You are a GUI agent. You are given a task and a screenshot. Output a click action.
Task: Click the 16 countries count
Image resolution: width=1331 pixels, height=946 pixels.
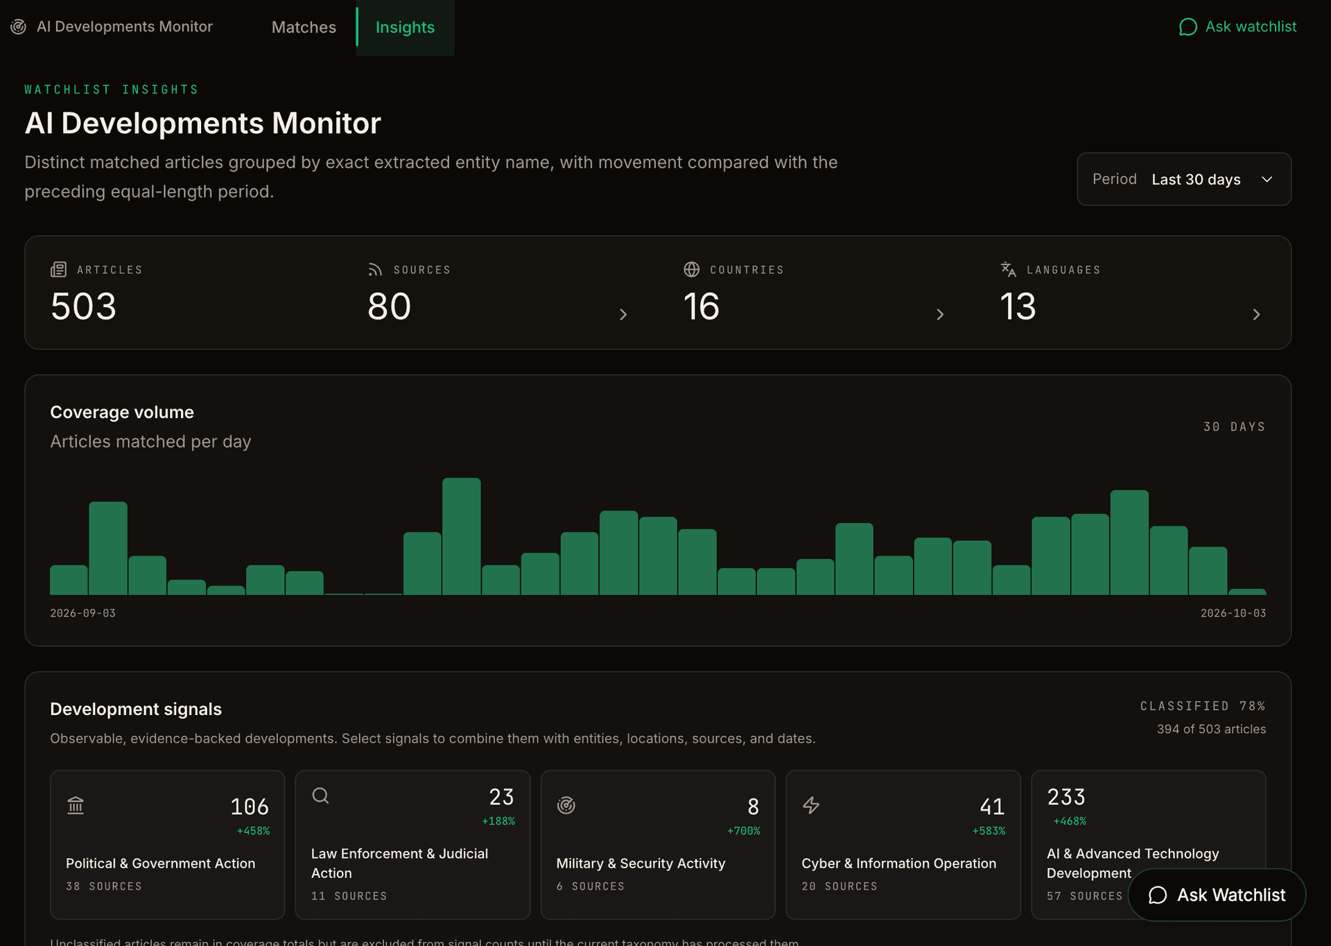point(702,307)
